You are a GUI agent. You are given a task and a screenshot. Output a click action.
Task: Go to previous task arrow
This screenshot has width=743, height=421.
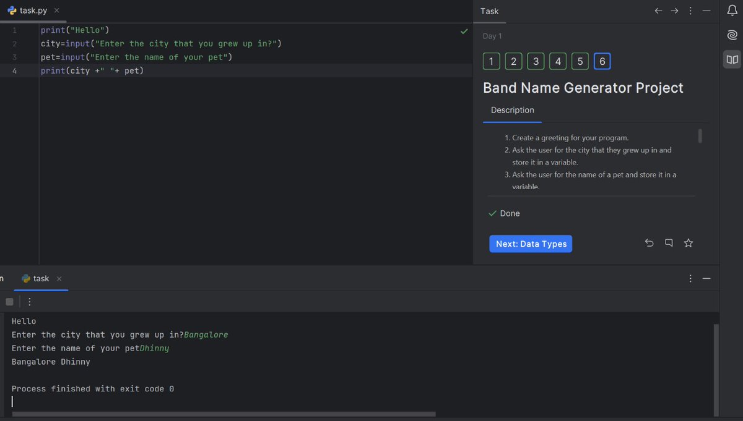coord(658,11)
